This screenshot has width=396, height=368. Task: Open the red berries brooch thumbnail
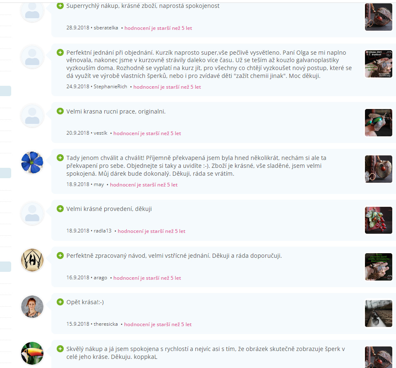(378, 220)
